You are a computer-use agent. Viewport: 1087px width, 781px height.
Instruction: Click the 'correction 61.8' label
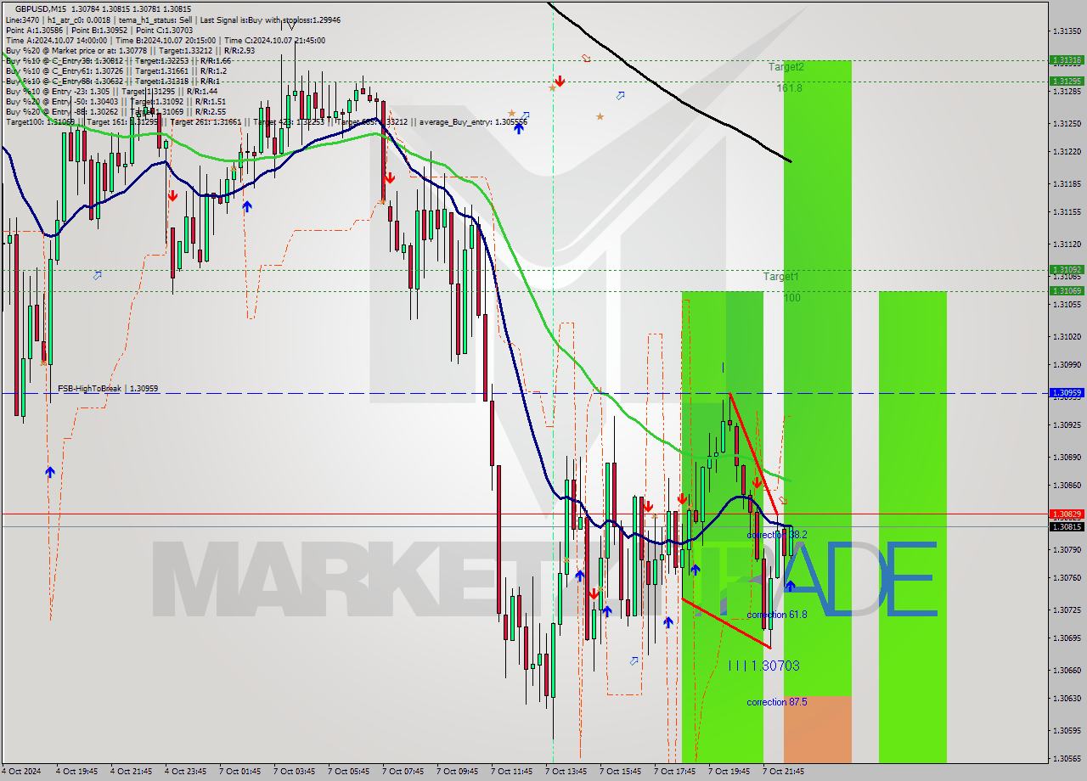click(777, 615)
